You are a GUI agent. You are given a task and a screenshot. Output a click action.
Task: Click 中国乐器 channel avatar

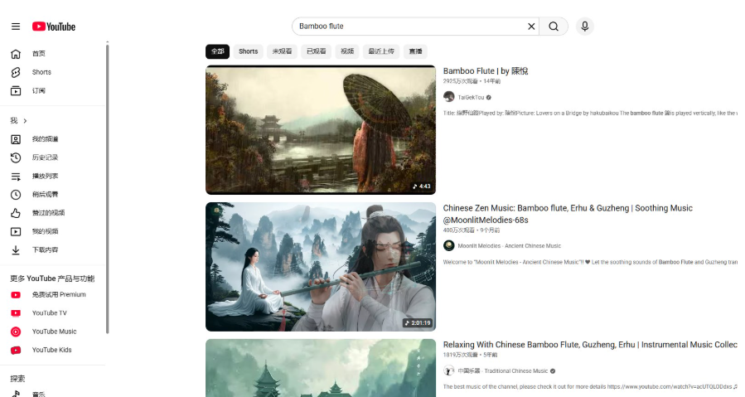click(449, 370)
